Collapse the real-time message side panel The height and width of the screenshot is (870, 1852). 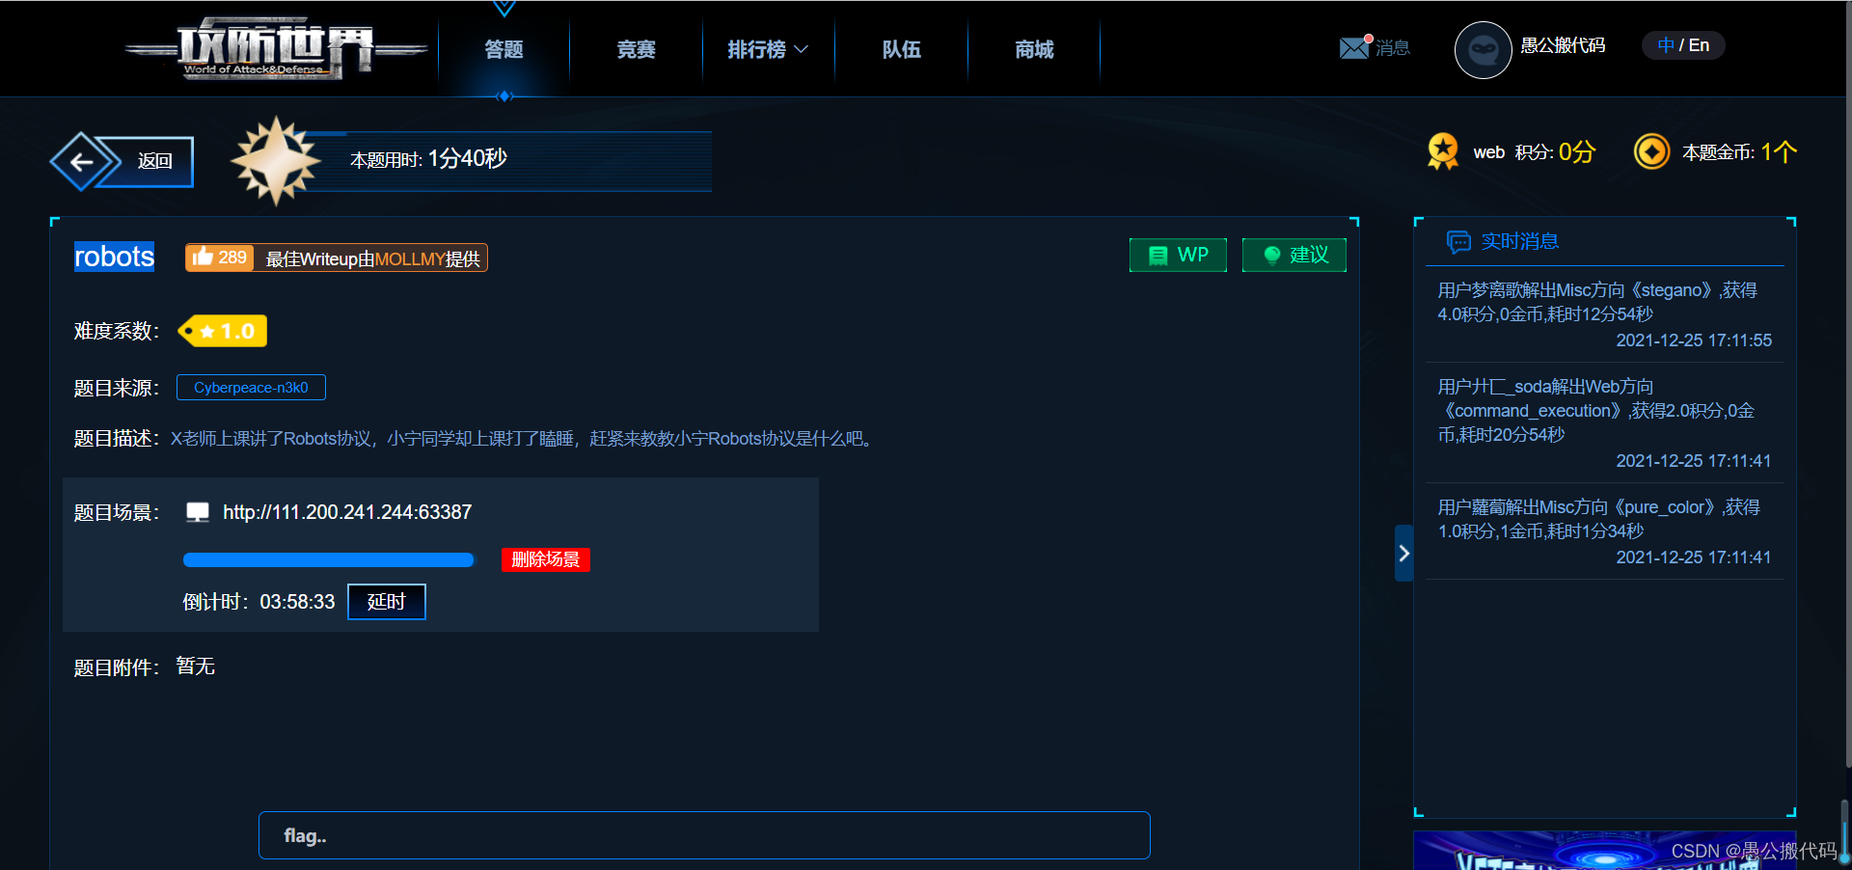pyautogui.click(x=1403, y=553)
